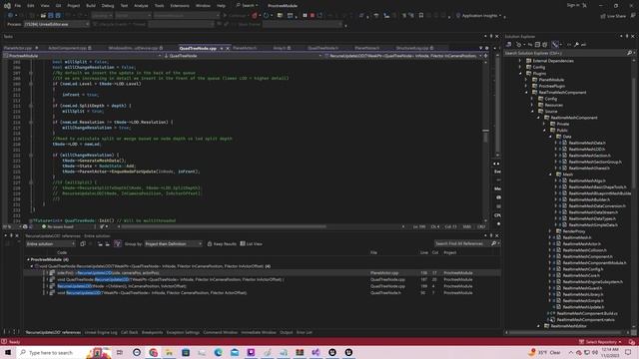Close the QuadTreeNode.cpp tab
Image resolution: width=639 pixels, height=359 pixels.
tap(228, 48)
